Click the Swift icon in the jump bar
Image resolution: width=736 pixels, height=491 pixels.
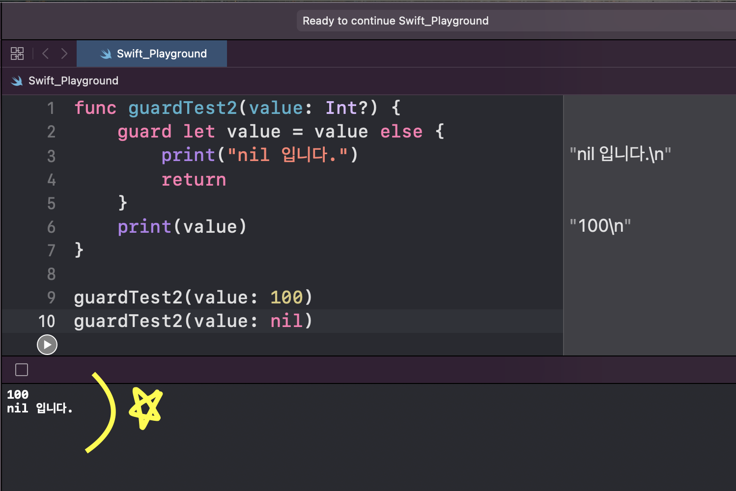(16, 81)
